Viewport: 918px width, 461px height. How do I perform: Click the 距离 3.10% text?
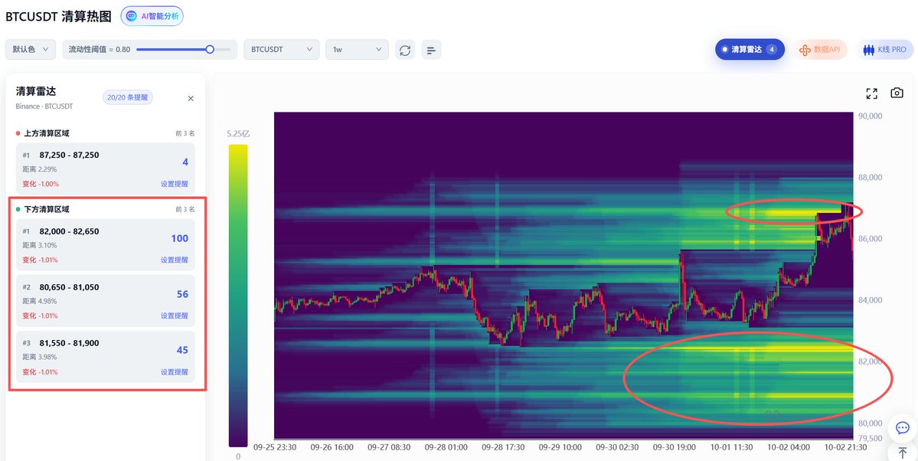40,246
